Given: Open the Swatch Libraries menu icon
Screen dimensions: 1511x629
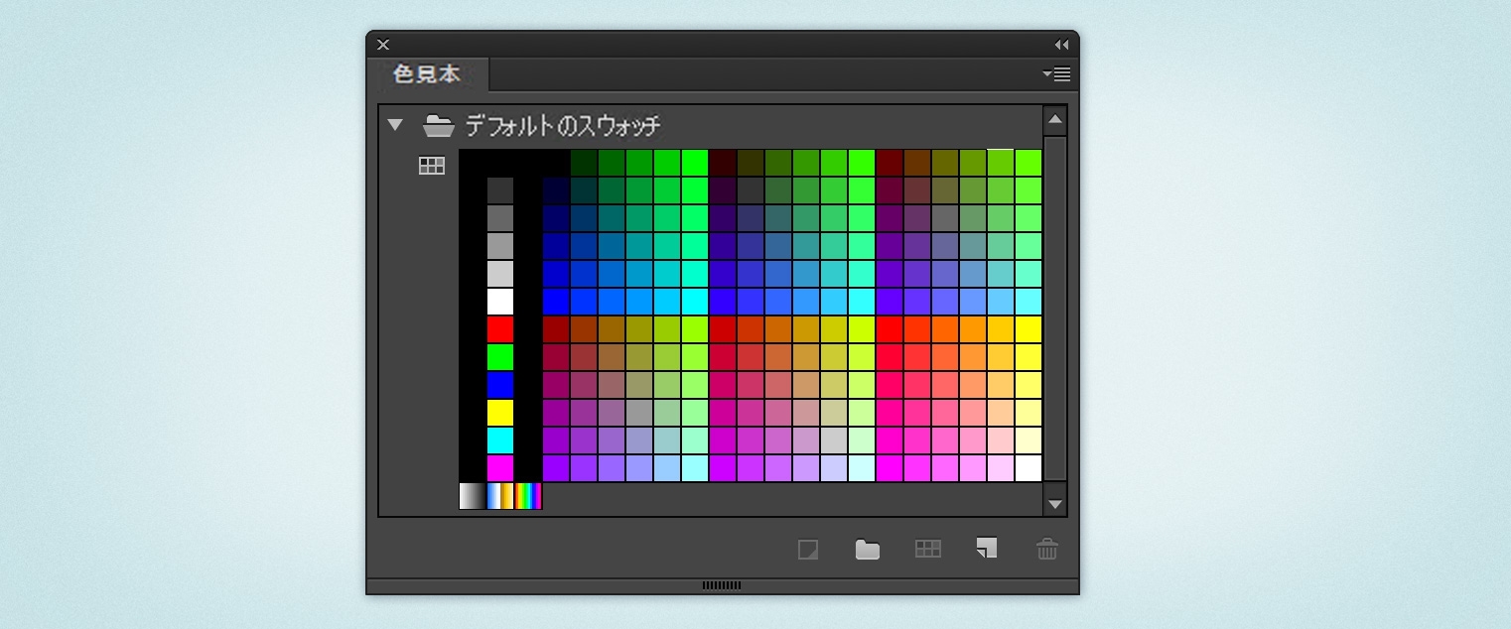Looking at the screenshot, I should click(x=807, y=549).
